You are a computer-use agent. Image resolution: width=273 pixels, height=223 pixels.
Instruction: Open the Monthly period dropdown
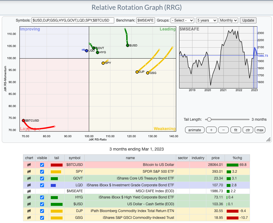228,20
